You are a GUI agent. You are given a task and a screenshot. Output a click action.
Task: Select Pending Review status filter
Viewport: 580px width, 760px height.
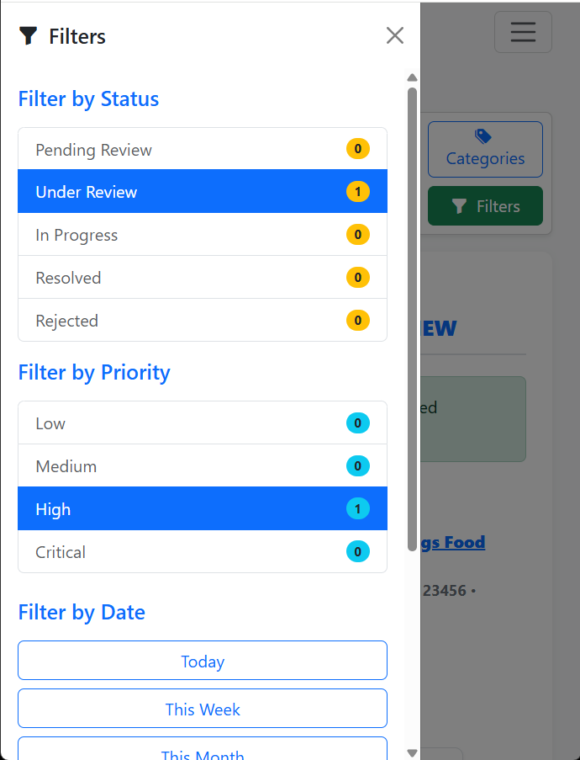(x=202, y=150)
